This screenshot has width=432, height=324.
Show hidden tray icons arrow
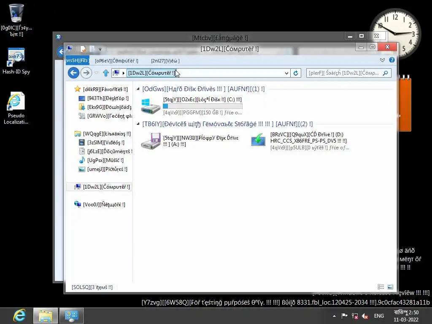[334, 316]
